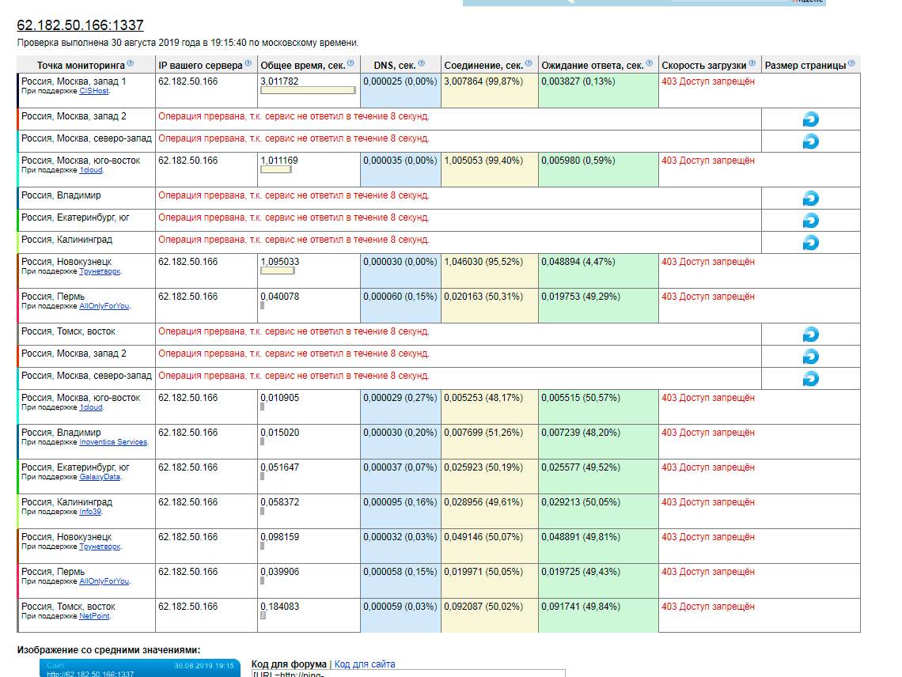This screenshot has width=902, height=677.
Task: Click error message in failed Владимир row
Action: pyautogui.click(x=294, y=195)
